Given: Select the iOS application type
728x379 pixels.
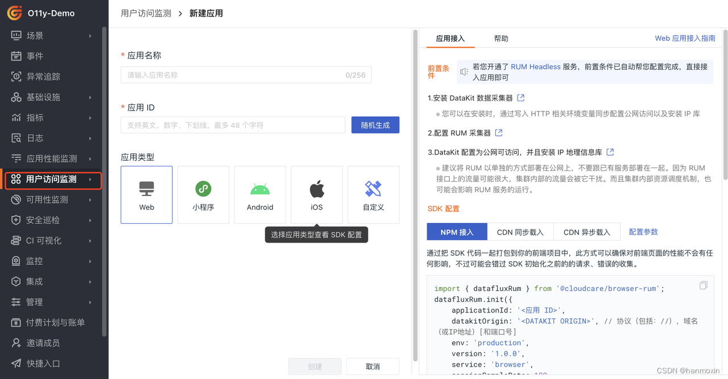Looking at the screenshot, I should tap(316, 194).
